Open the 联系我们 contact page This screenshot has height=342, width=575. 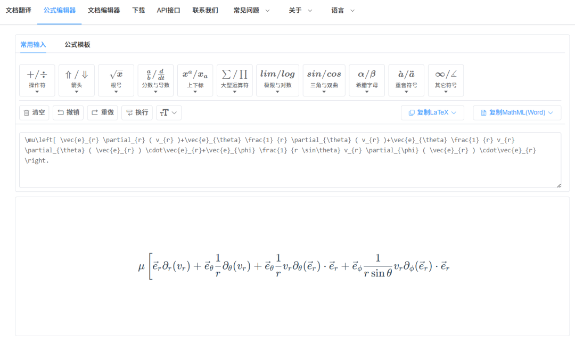pos(206,10)
